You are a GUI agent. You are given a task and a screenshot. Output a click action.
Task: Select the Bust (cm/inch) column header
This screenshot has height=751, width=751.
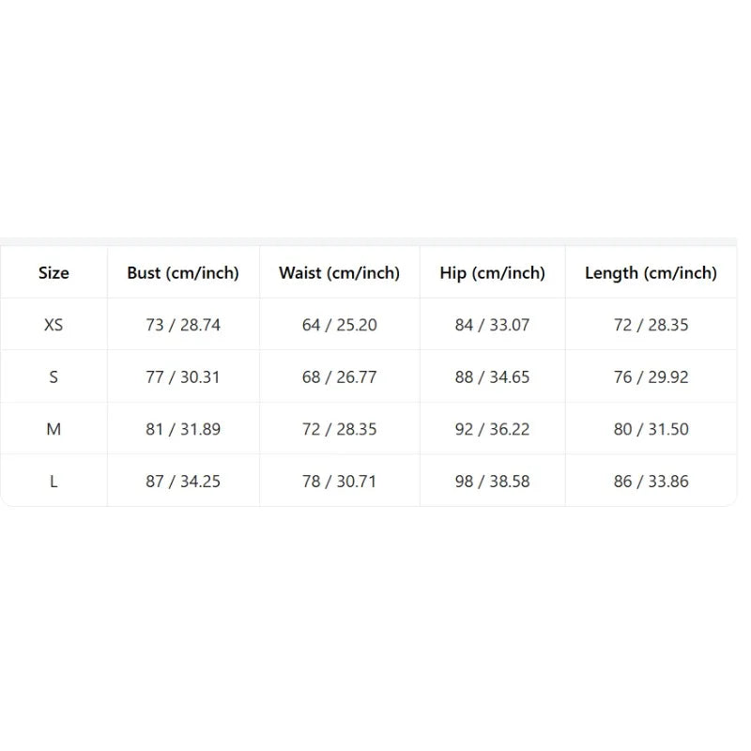(183, 273)
